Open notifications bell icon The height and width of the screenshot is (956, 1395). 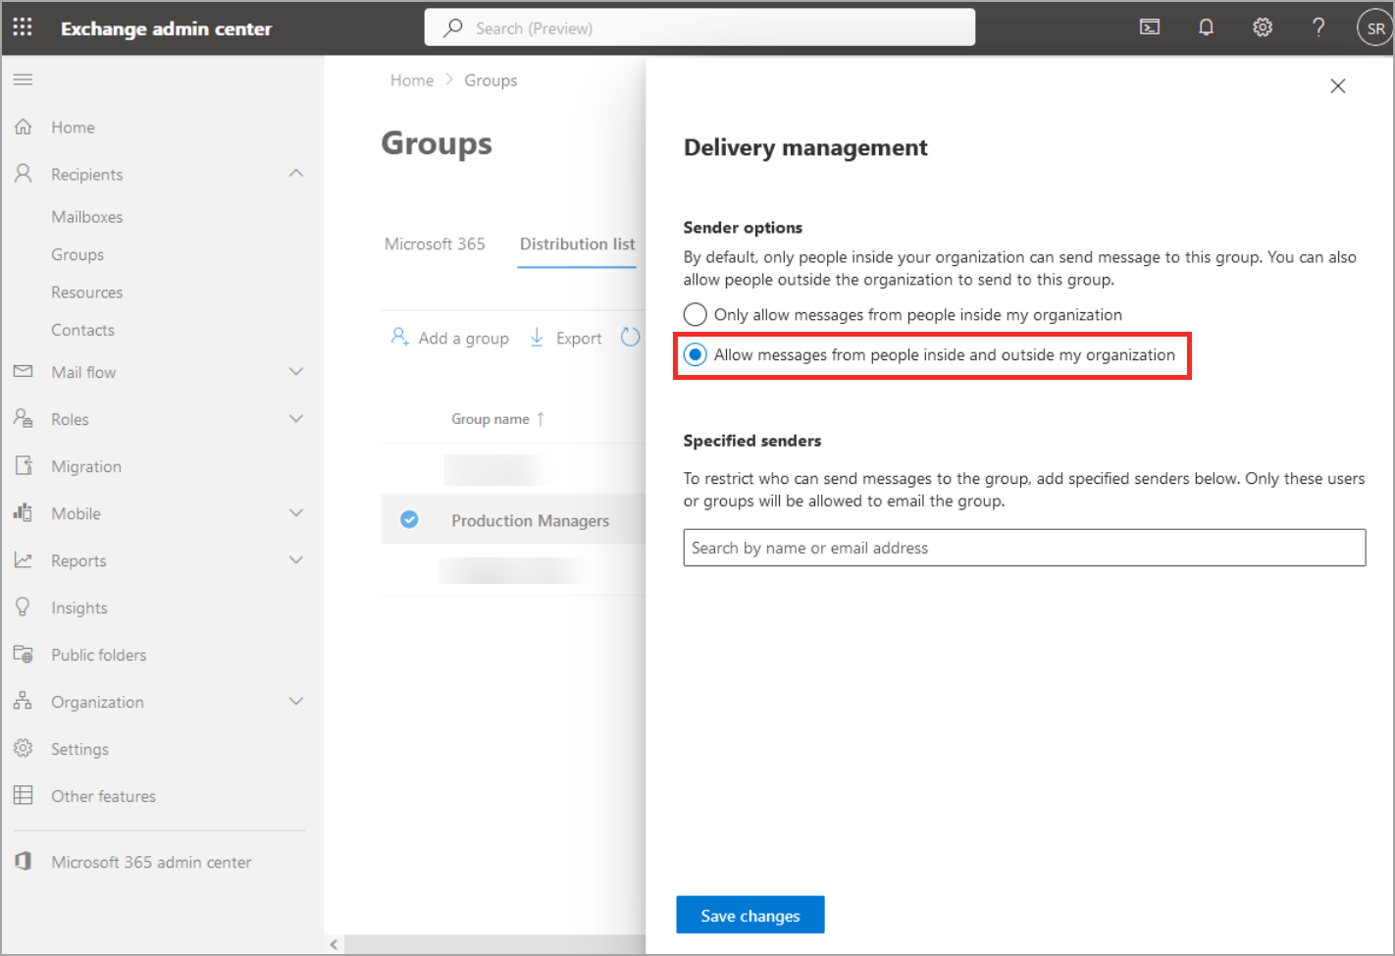tap(1207, 27)
